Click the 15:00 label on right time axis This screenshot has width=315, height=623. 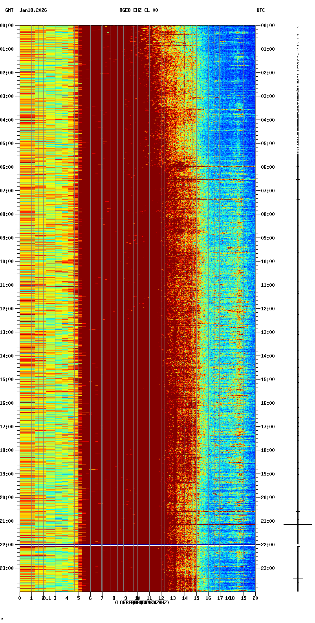pos(267,380)
